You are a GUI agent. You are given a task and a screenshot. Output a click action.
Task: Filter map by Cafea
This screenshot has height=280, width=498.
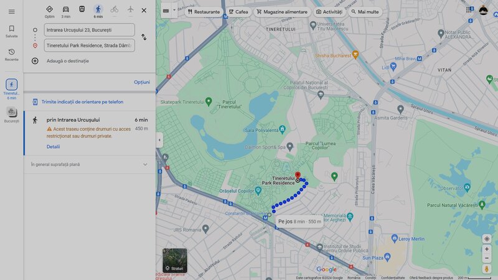(238, 11)
